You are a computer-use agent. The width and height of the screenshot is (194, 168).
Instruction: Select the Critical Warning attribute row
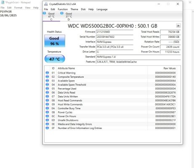tap(111, 73)
